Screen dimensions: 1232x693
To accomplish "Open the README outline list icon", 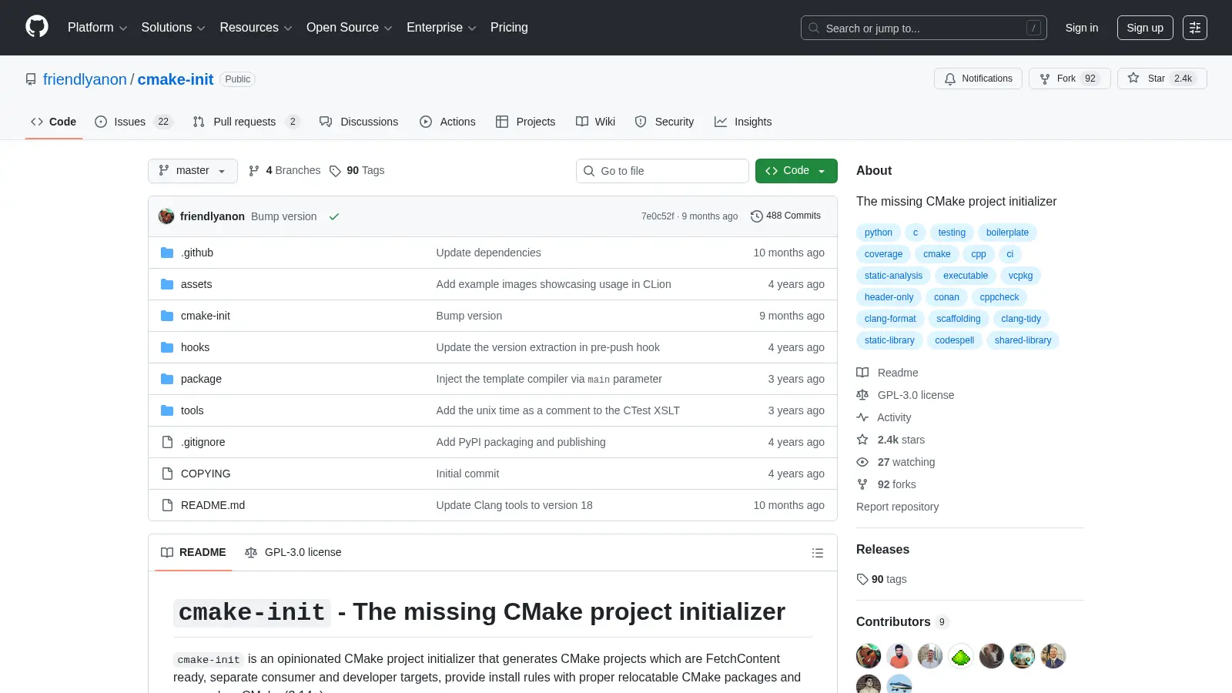I will click(x=818, y=553).
